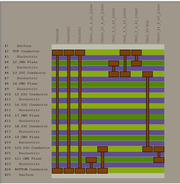Click the VIA3_10-BGA barrel at L6_SIG layer

pyautogui.click(x=147, y=106)
